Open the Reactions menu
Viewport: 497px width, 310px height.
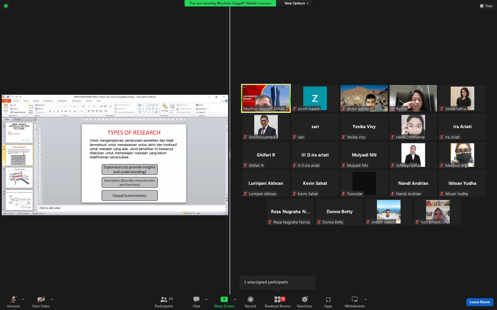pos(304,302)
